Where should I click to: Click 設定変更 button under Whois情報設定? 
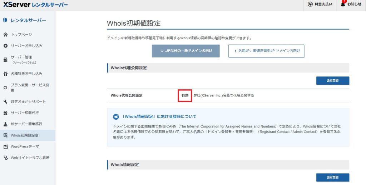[332, 177]
